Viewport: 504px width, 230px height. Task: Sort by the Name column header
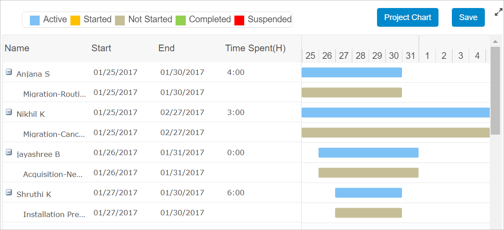(17, 48)
